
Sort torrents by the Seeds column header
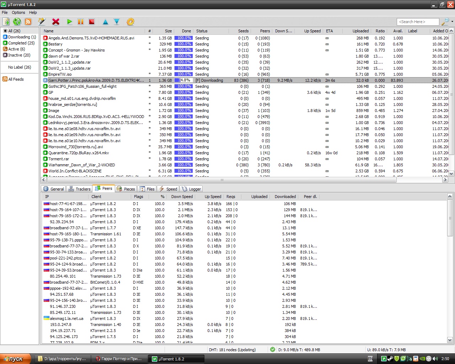(243, 31)
